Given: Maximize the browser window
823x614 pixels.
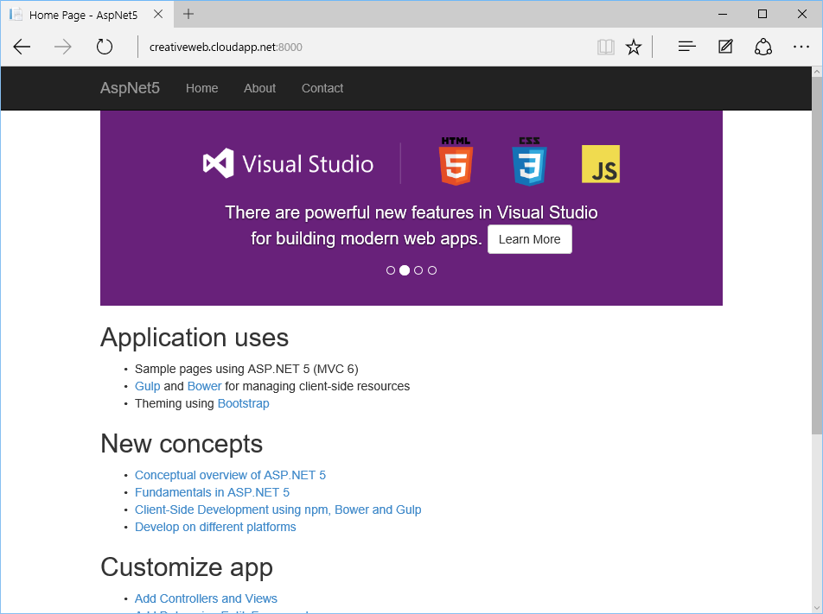Looking at the screenshot, I should coord(762,14).
